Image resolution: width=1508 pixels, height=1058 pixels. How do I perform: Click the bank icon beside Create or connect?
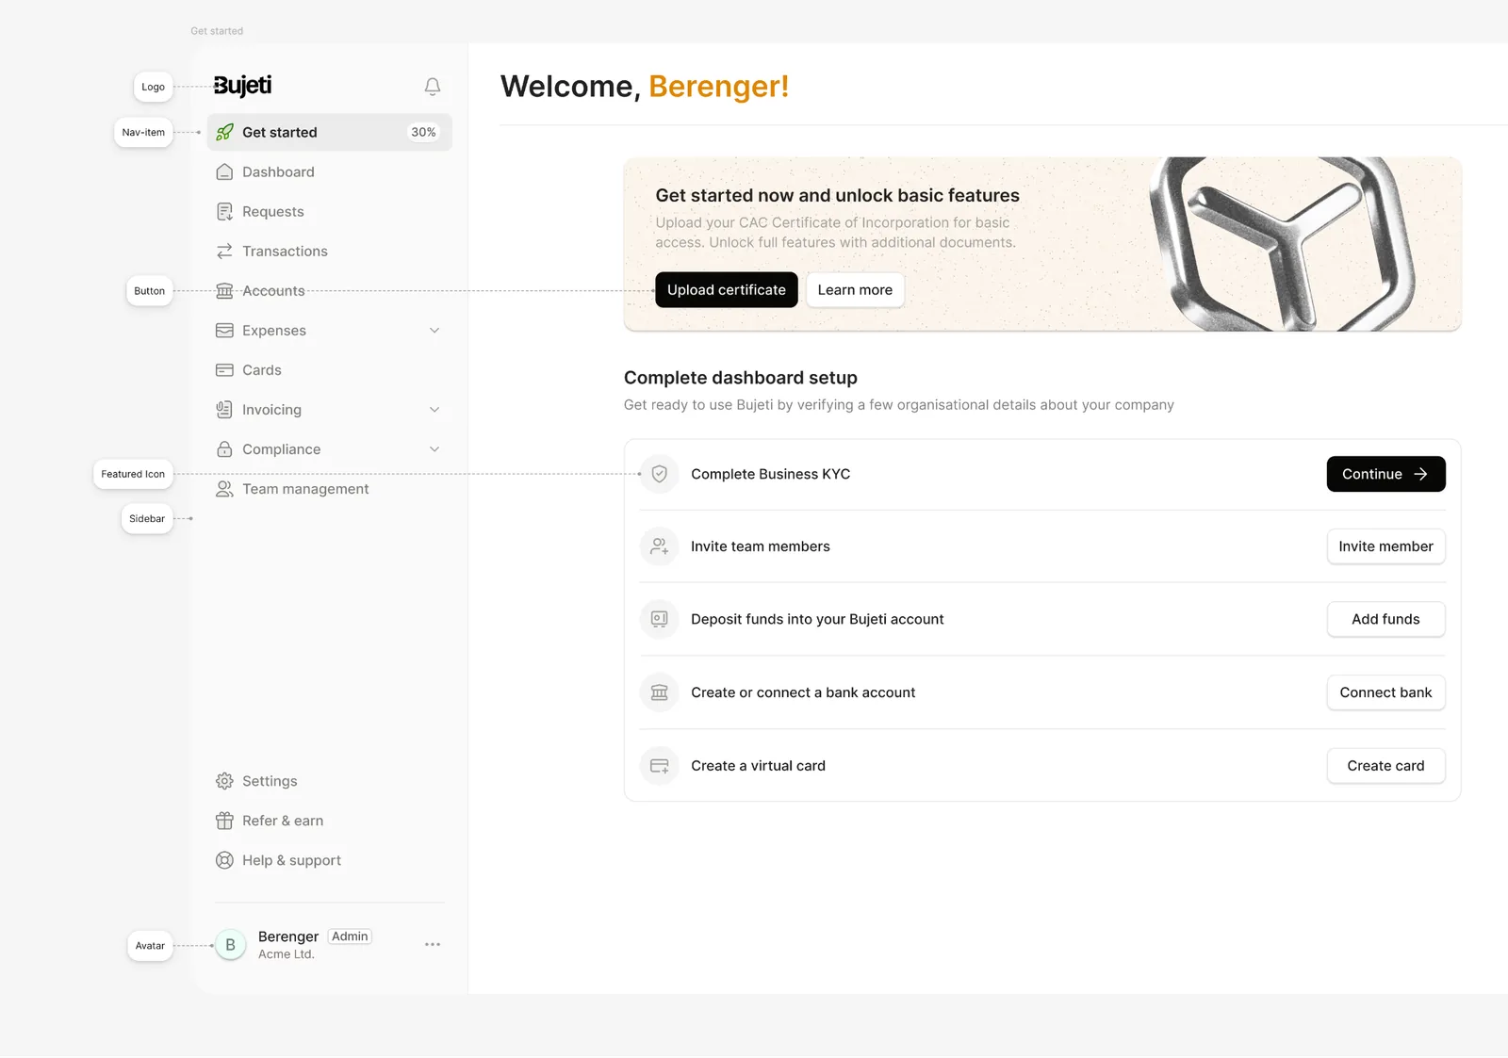[x=660, y=692]
